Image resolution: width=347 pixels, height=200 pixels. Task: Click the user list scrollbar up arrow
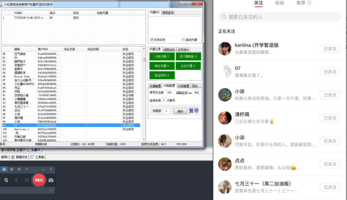point(144,49)
